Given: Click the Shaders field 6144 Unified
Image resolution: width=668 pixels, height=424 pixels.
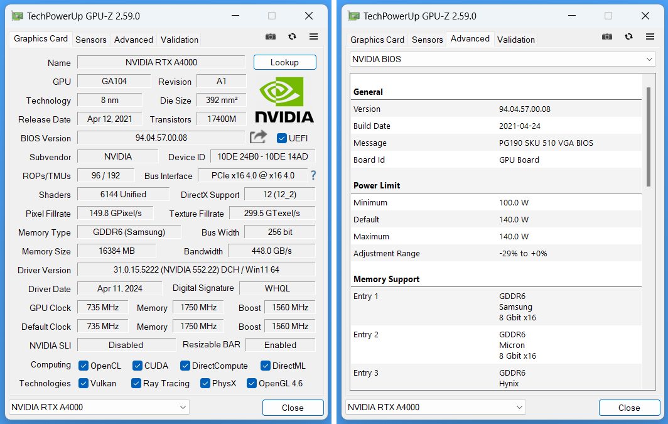Looking at the screenshot, I should tap(124, 194).
